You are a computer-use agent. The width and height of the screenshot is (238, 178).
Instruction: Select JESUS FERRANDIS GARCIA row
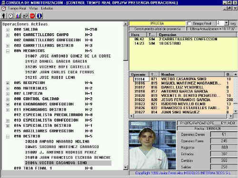[181, 100]
